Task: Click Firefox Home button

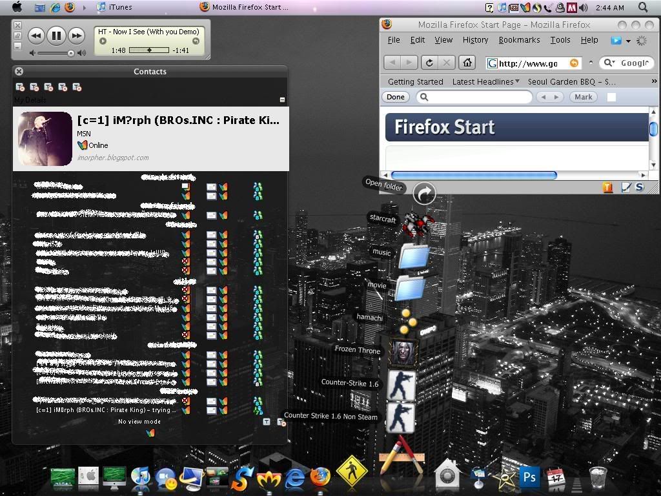Action: [467, 63]
